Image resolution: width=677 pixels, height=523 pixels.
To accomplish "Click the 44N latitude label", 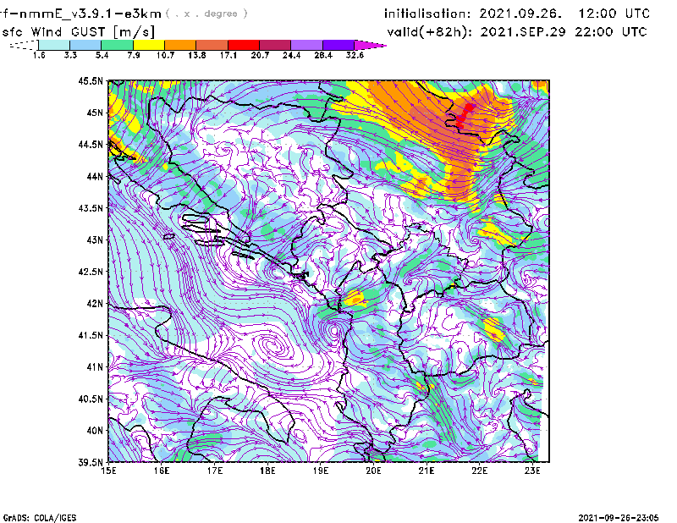I will [x=95, y=176].
